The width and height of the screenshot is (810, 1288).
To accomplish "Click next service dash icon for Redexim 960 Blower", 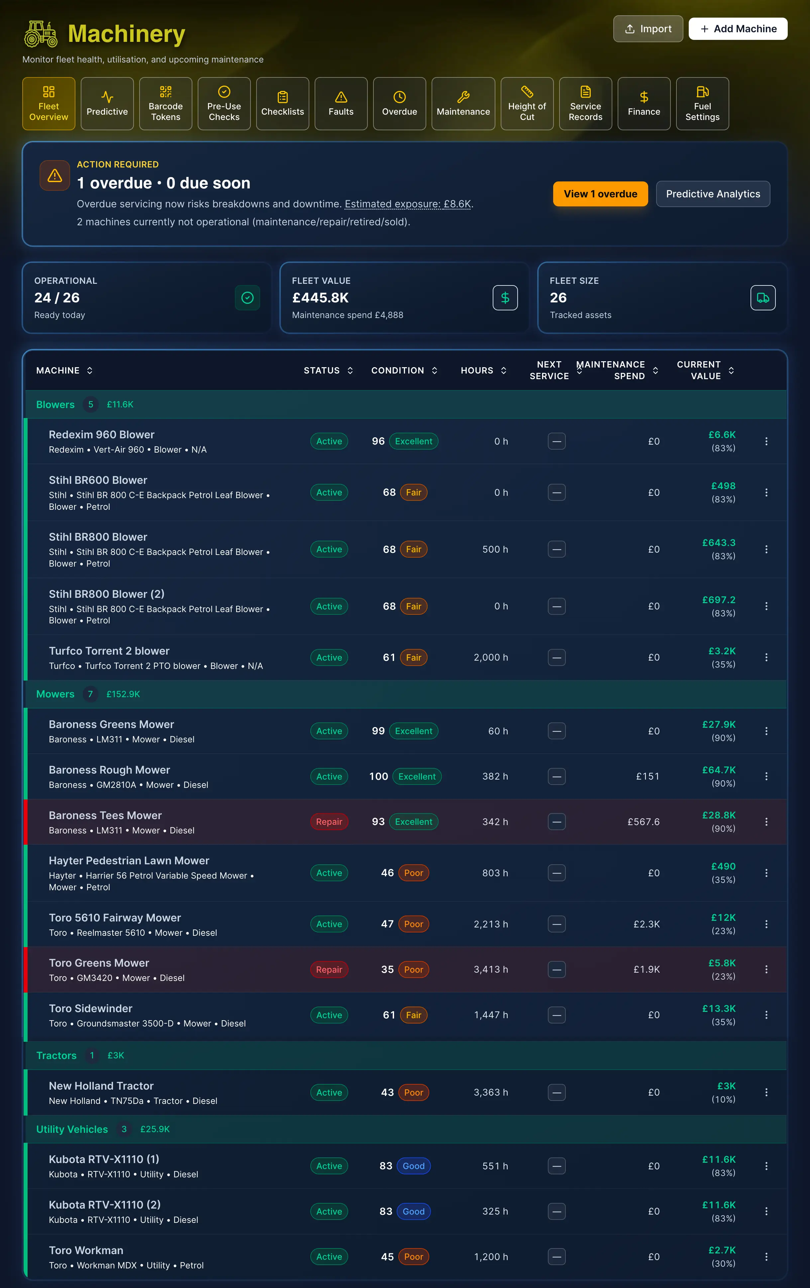I will point(557,441).
